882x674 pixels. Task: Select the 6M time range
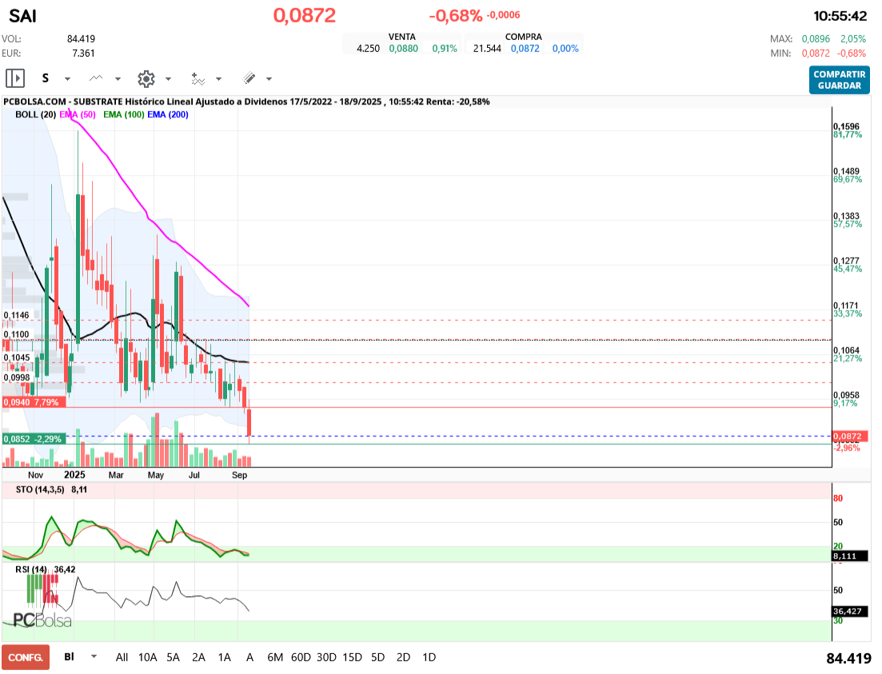[275, 657]
